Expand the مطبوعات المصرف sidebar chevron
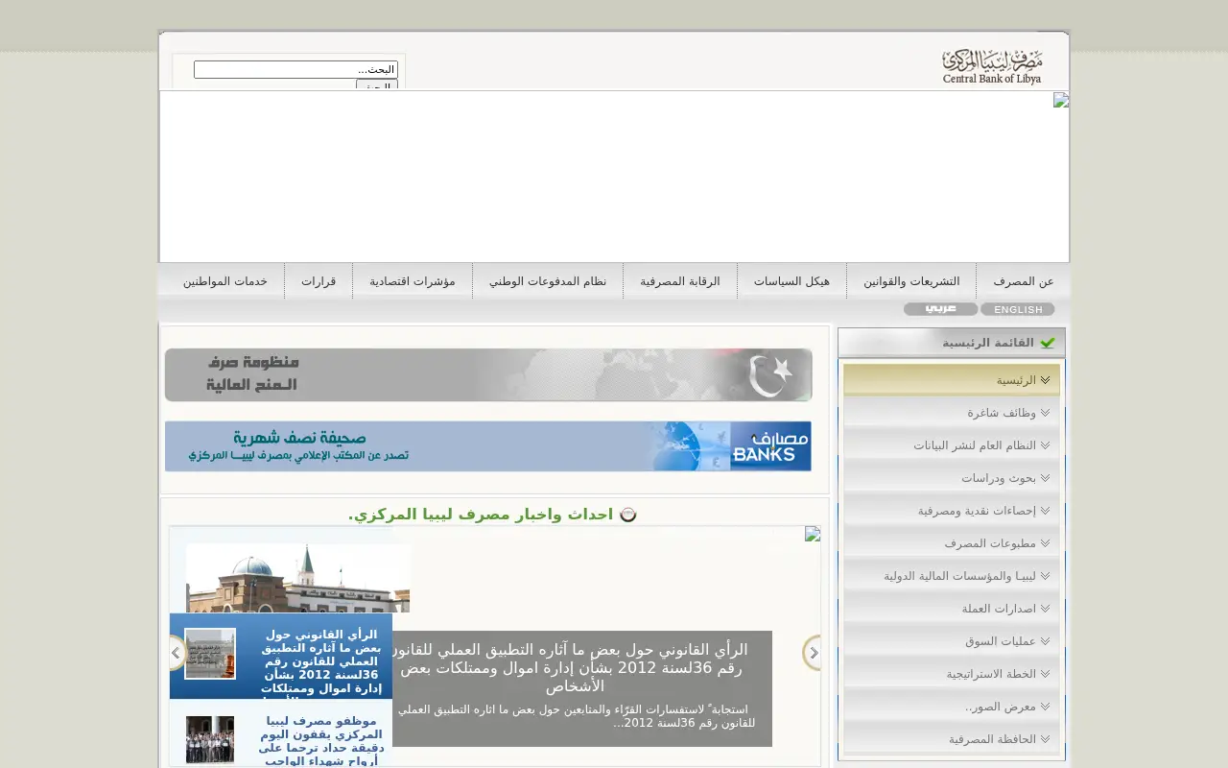This screenshot has width=1228, height=768. (1045, 543)
